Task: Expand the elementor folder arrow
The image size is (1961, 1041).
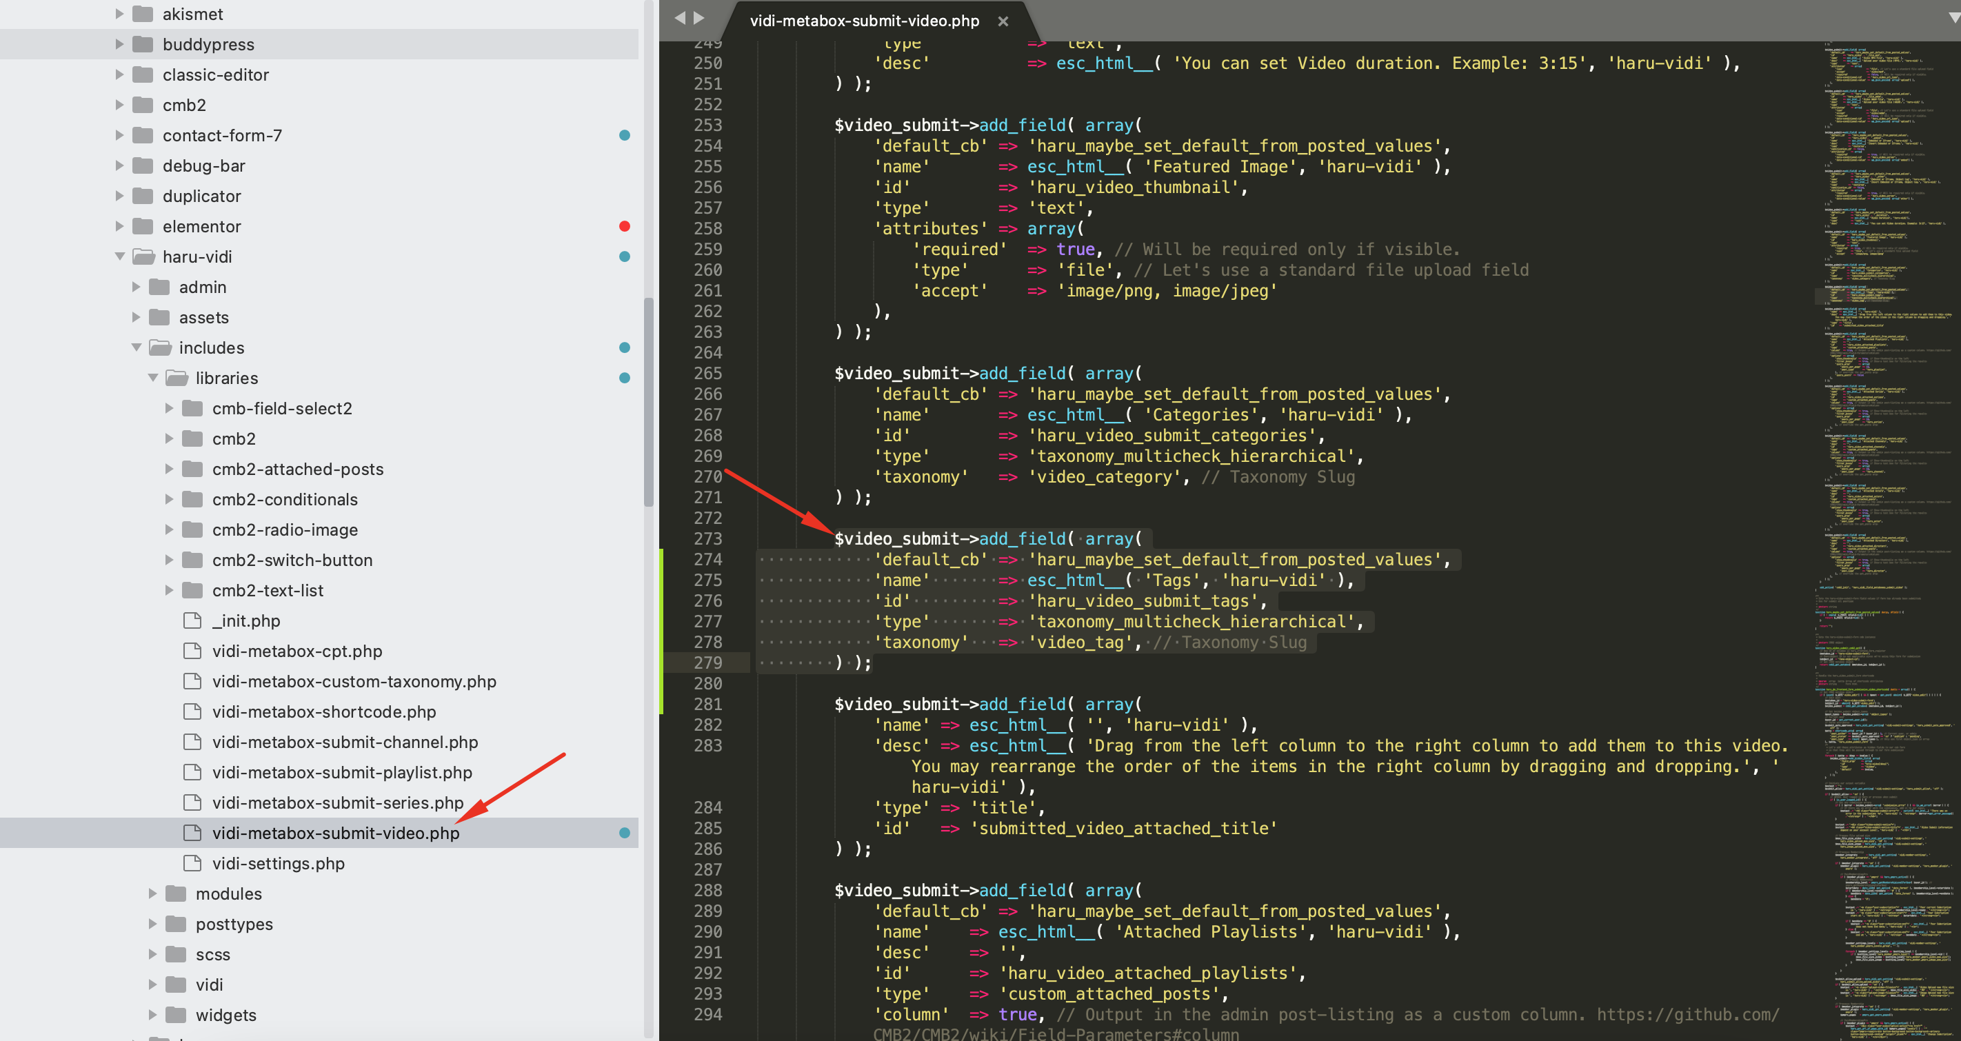Action: pos(119,226)
